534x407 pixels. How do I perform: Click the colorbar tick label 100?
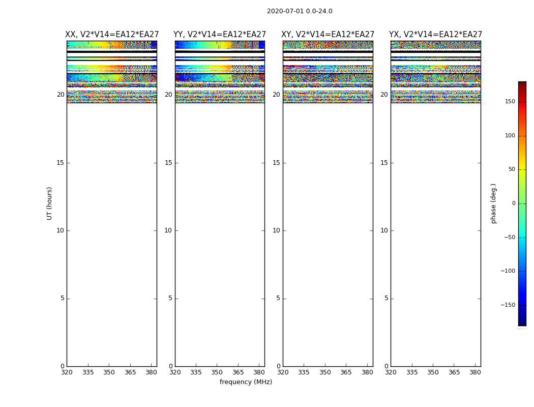coord(510,136)
